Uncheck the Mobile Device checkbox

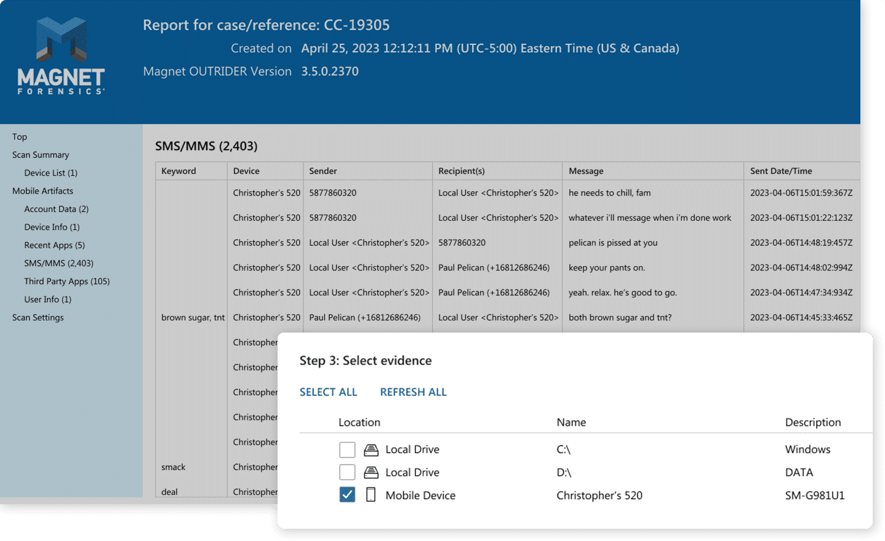click(x=347, y=495)
